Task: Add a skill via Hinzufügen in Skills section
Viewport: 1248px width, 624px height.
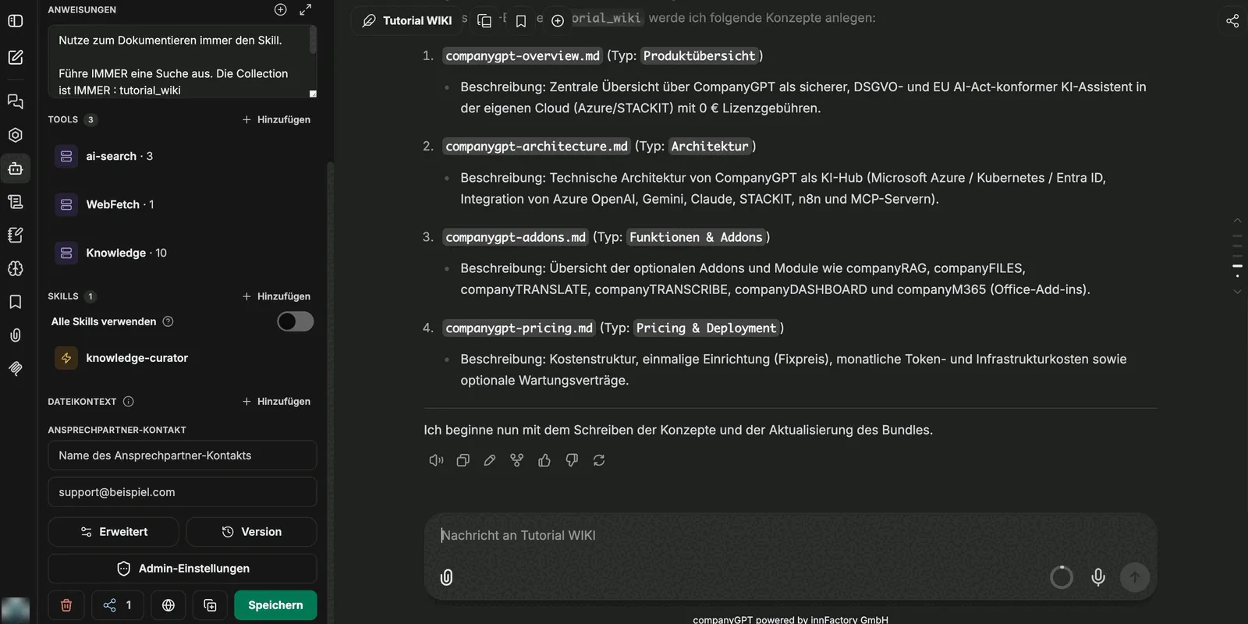Action: pos(276,296)
